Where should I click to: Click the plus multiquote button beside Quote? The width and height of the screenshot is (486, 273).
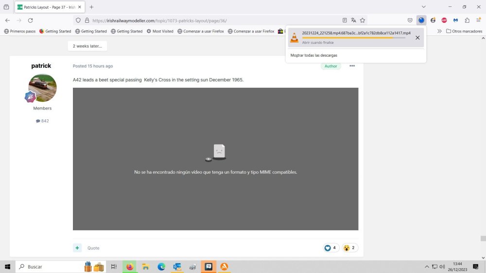click(x=77, y=248)
